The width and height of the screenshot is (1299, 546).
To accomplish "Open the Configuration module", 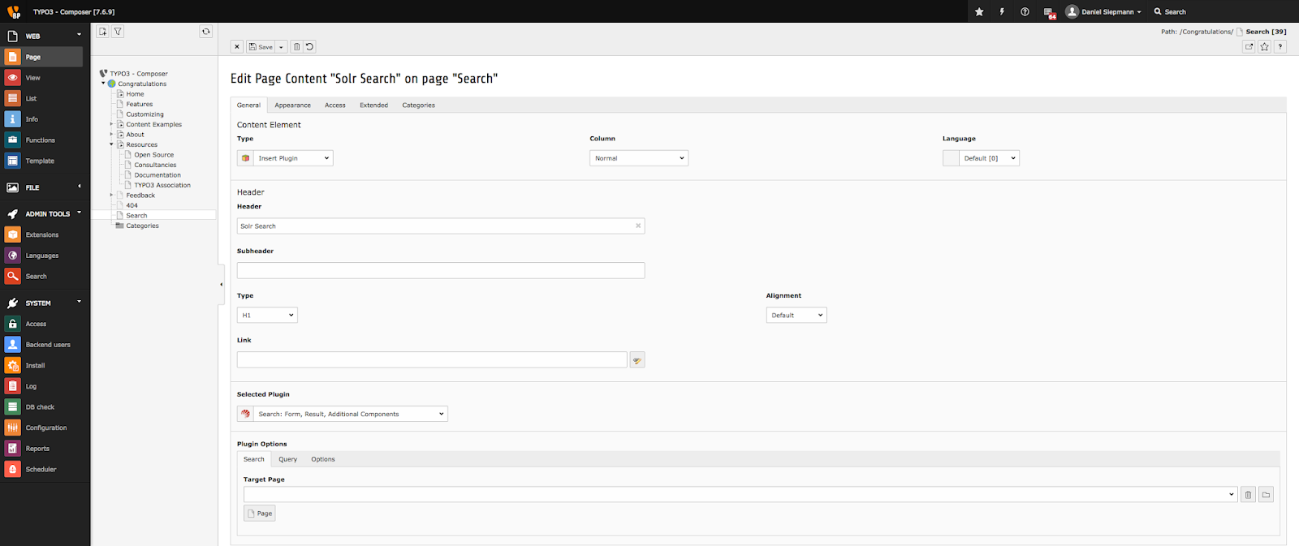I will (x=41, y=428).
